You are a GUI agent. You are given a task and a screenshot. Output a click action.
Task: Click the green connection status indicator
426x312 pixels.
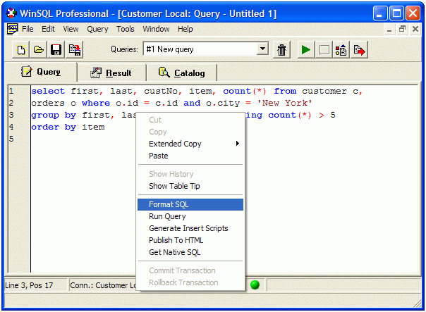[255, 285]
